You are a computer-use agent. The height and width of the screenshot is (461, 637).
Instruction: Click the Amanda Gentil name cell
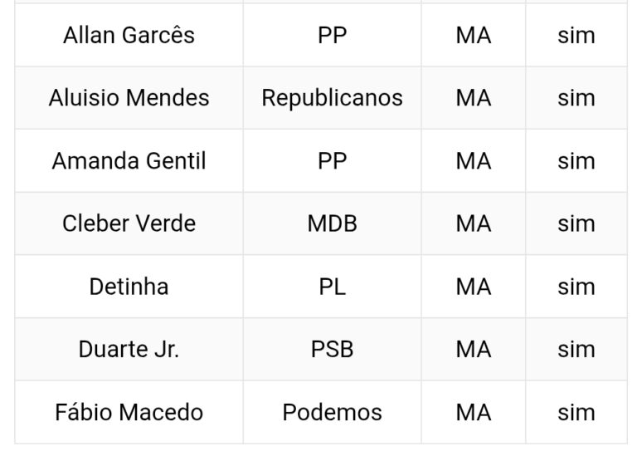tap(129, 161)
